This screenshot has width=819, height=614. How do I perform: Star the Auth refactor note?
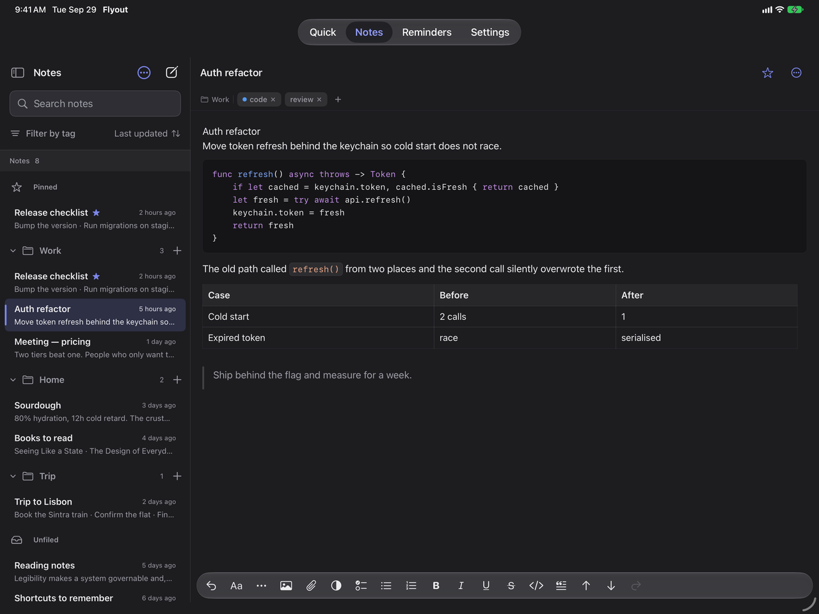pos(768,73)
